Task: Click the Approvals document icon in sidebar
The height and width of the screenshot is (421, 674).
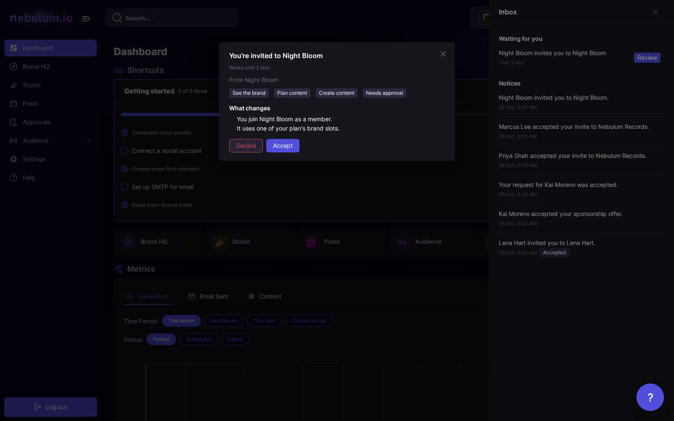Action: [x=13, y=122]
